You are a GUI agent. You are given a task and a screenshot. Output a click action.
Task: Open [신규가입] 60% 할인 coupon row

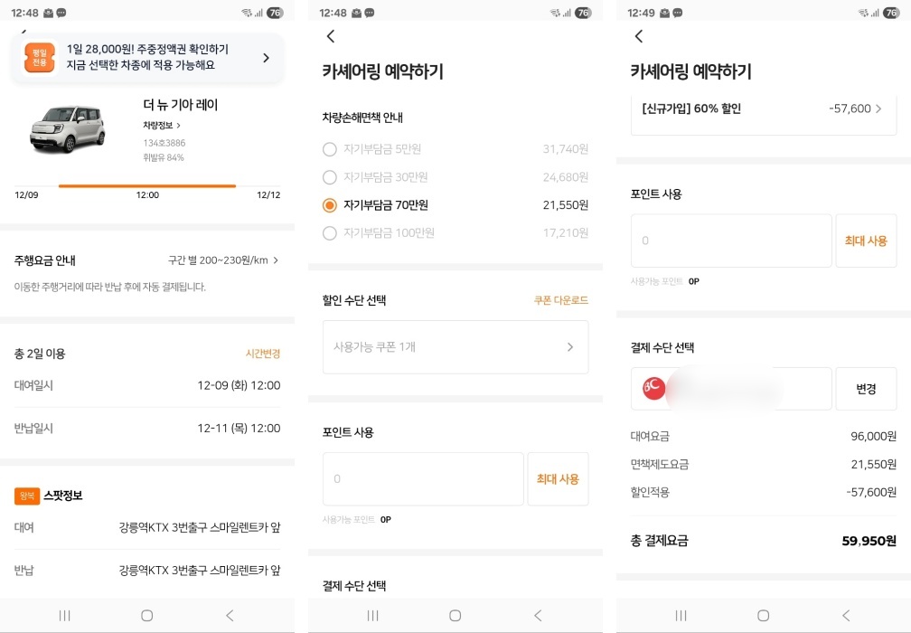(x=763, y=109)
